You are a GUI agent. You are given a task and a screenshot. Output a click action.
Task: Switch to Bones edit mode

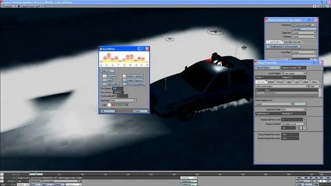[34, 184]
